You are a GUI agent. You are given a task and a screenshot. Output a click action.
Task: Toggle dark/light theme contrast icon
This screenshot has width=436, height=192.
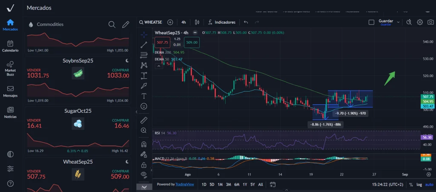point(10,154)
